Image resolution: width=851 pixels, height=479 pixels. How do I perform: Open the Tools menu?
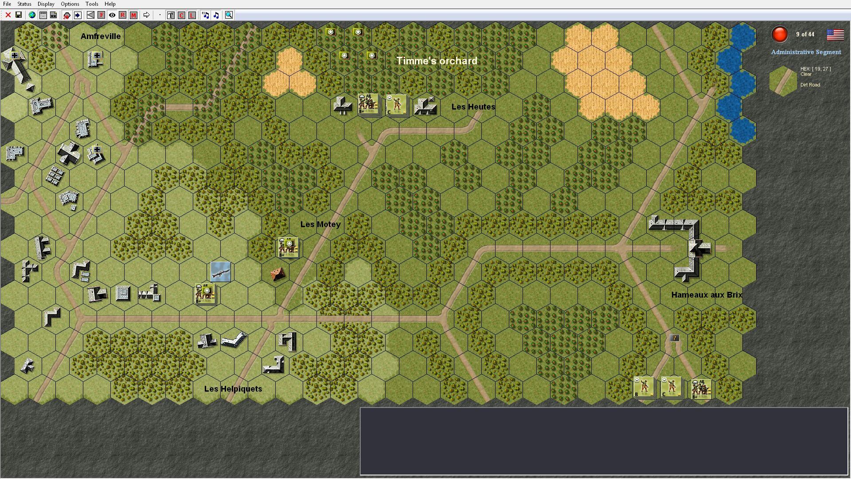click(x=92, y=4)
